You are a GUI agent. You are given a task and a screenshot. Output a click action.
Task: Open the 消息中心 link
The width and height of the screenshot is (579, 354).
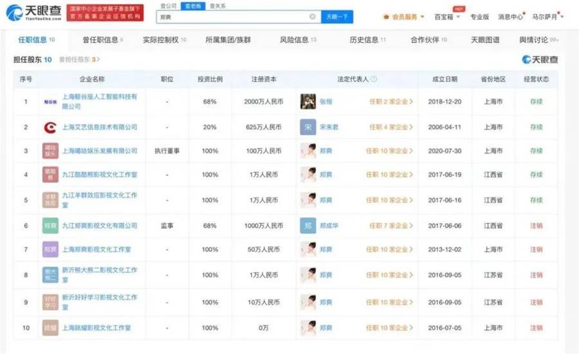tap(511, 17)
